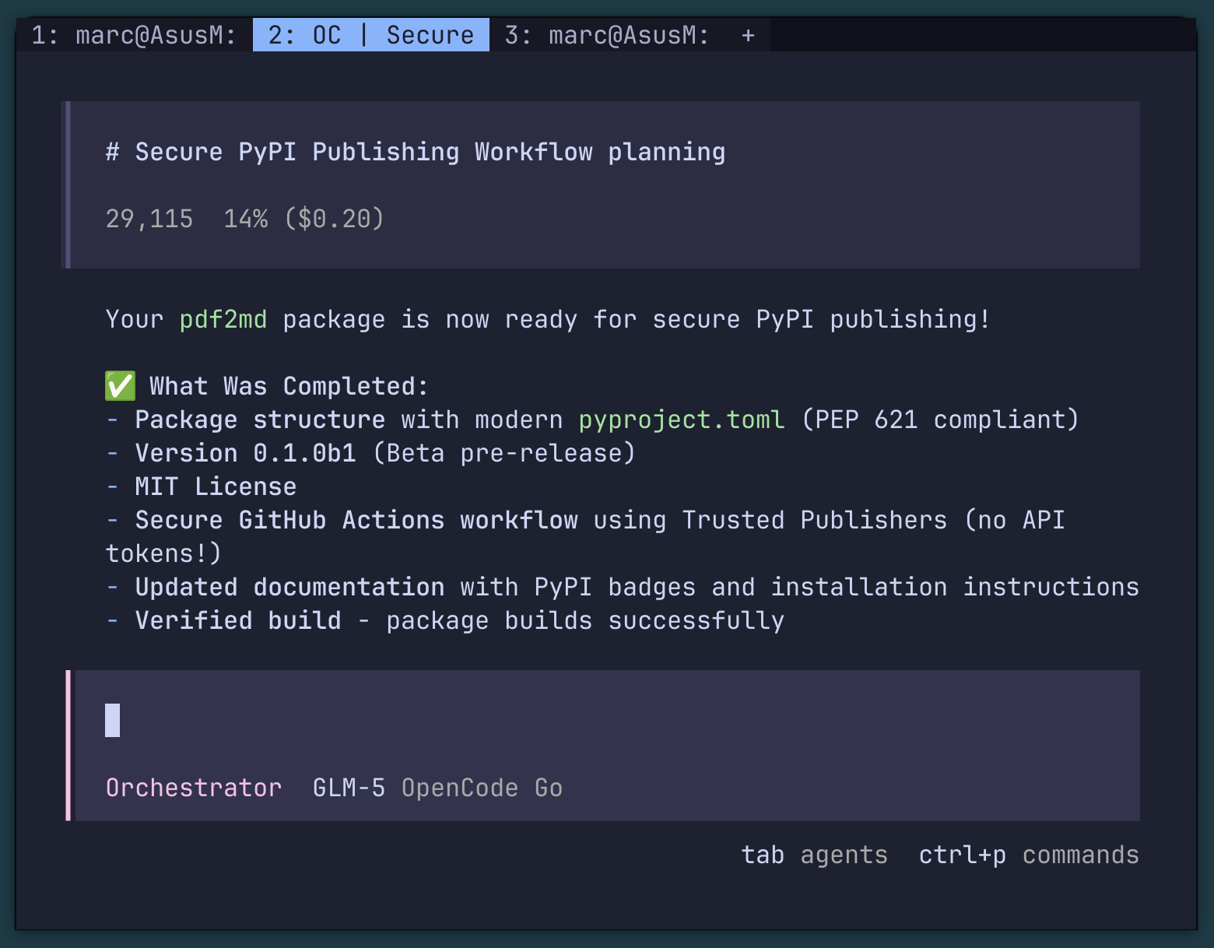Viewport: 1214px width, 948px height.
Task: Open the GLM-5 model selector
Action: click(348, 787)
